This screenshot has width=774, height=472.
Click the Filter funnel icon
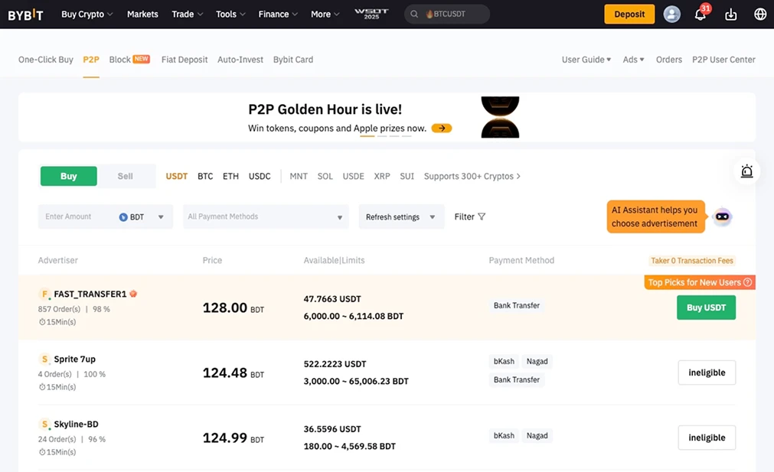point(482,216)
